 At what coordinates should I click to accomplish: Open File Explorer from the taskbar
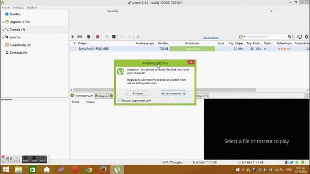coord(18,170)
